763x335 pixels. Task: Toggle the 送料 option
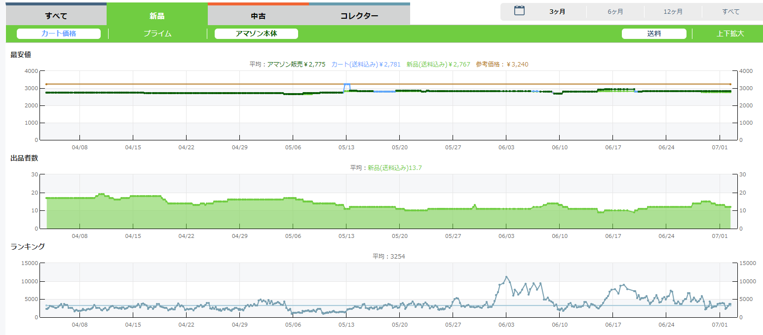pyautogui.click(x=654, y=33)
